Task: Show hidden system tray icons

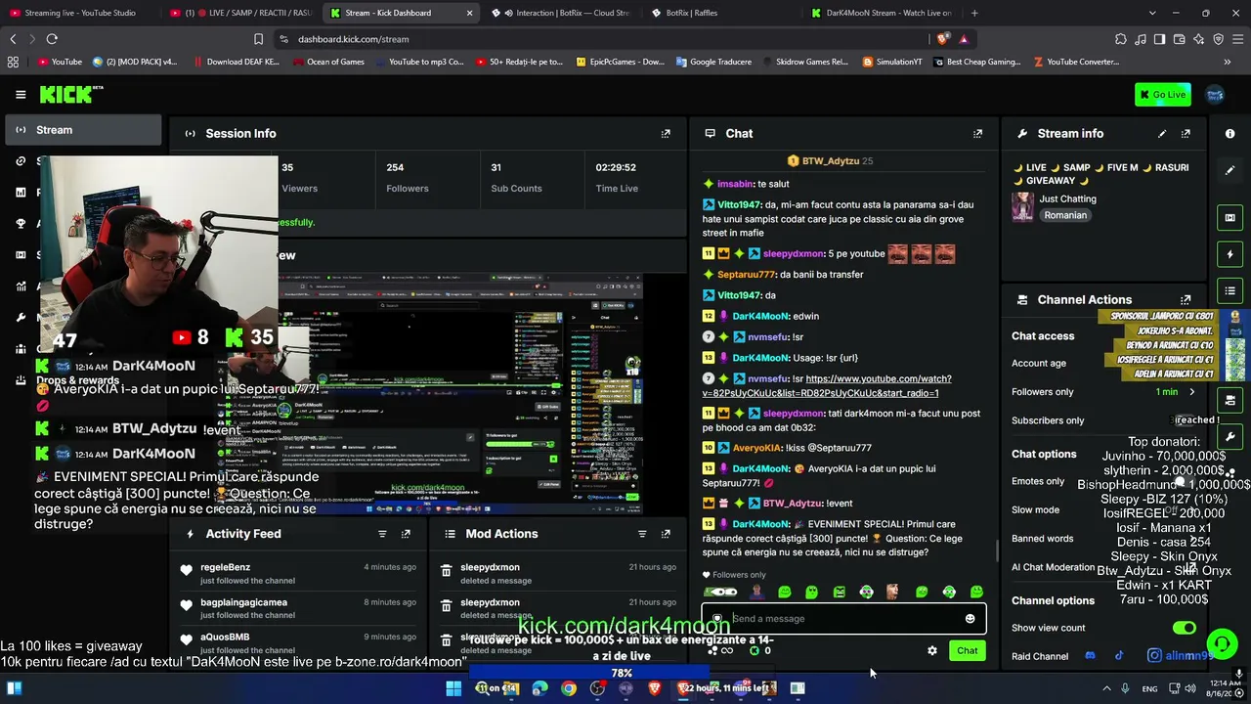Action: 1106,688
